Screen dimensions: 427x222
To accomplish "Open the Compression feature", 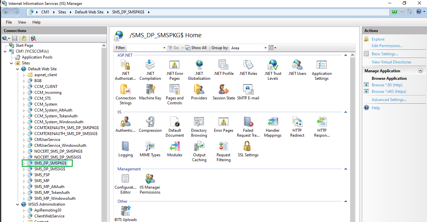I will pos(150,125).
